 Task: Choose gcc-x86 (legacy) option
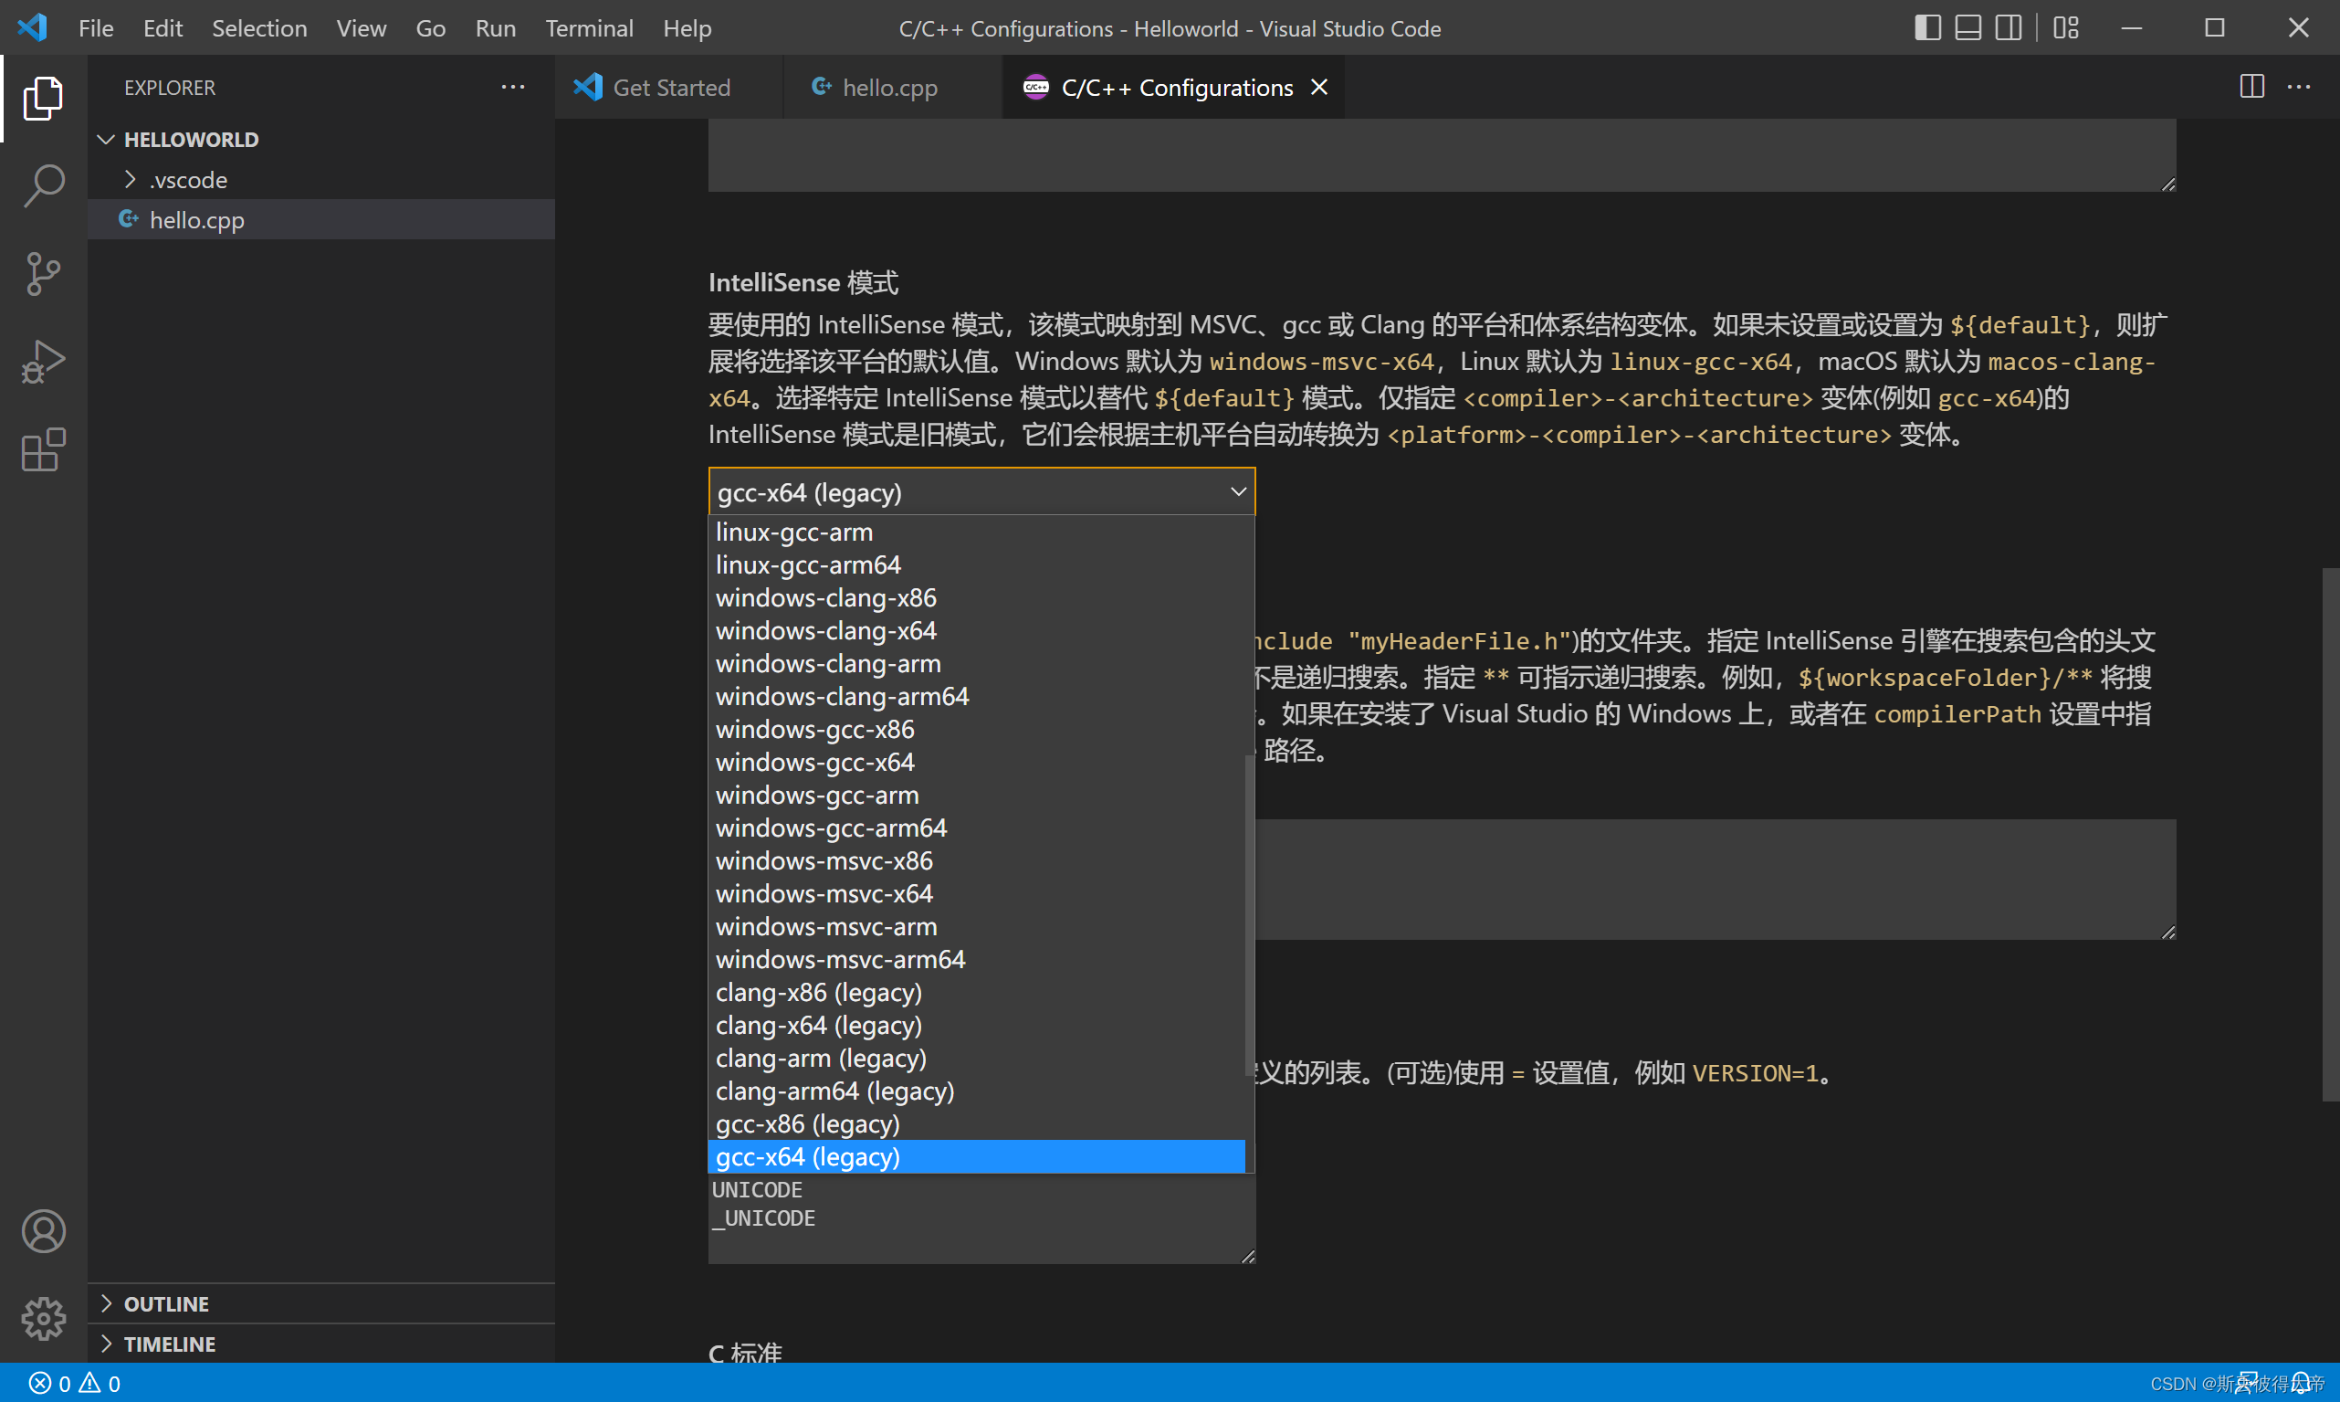point(976,1124)
